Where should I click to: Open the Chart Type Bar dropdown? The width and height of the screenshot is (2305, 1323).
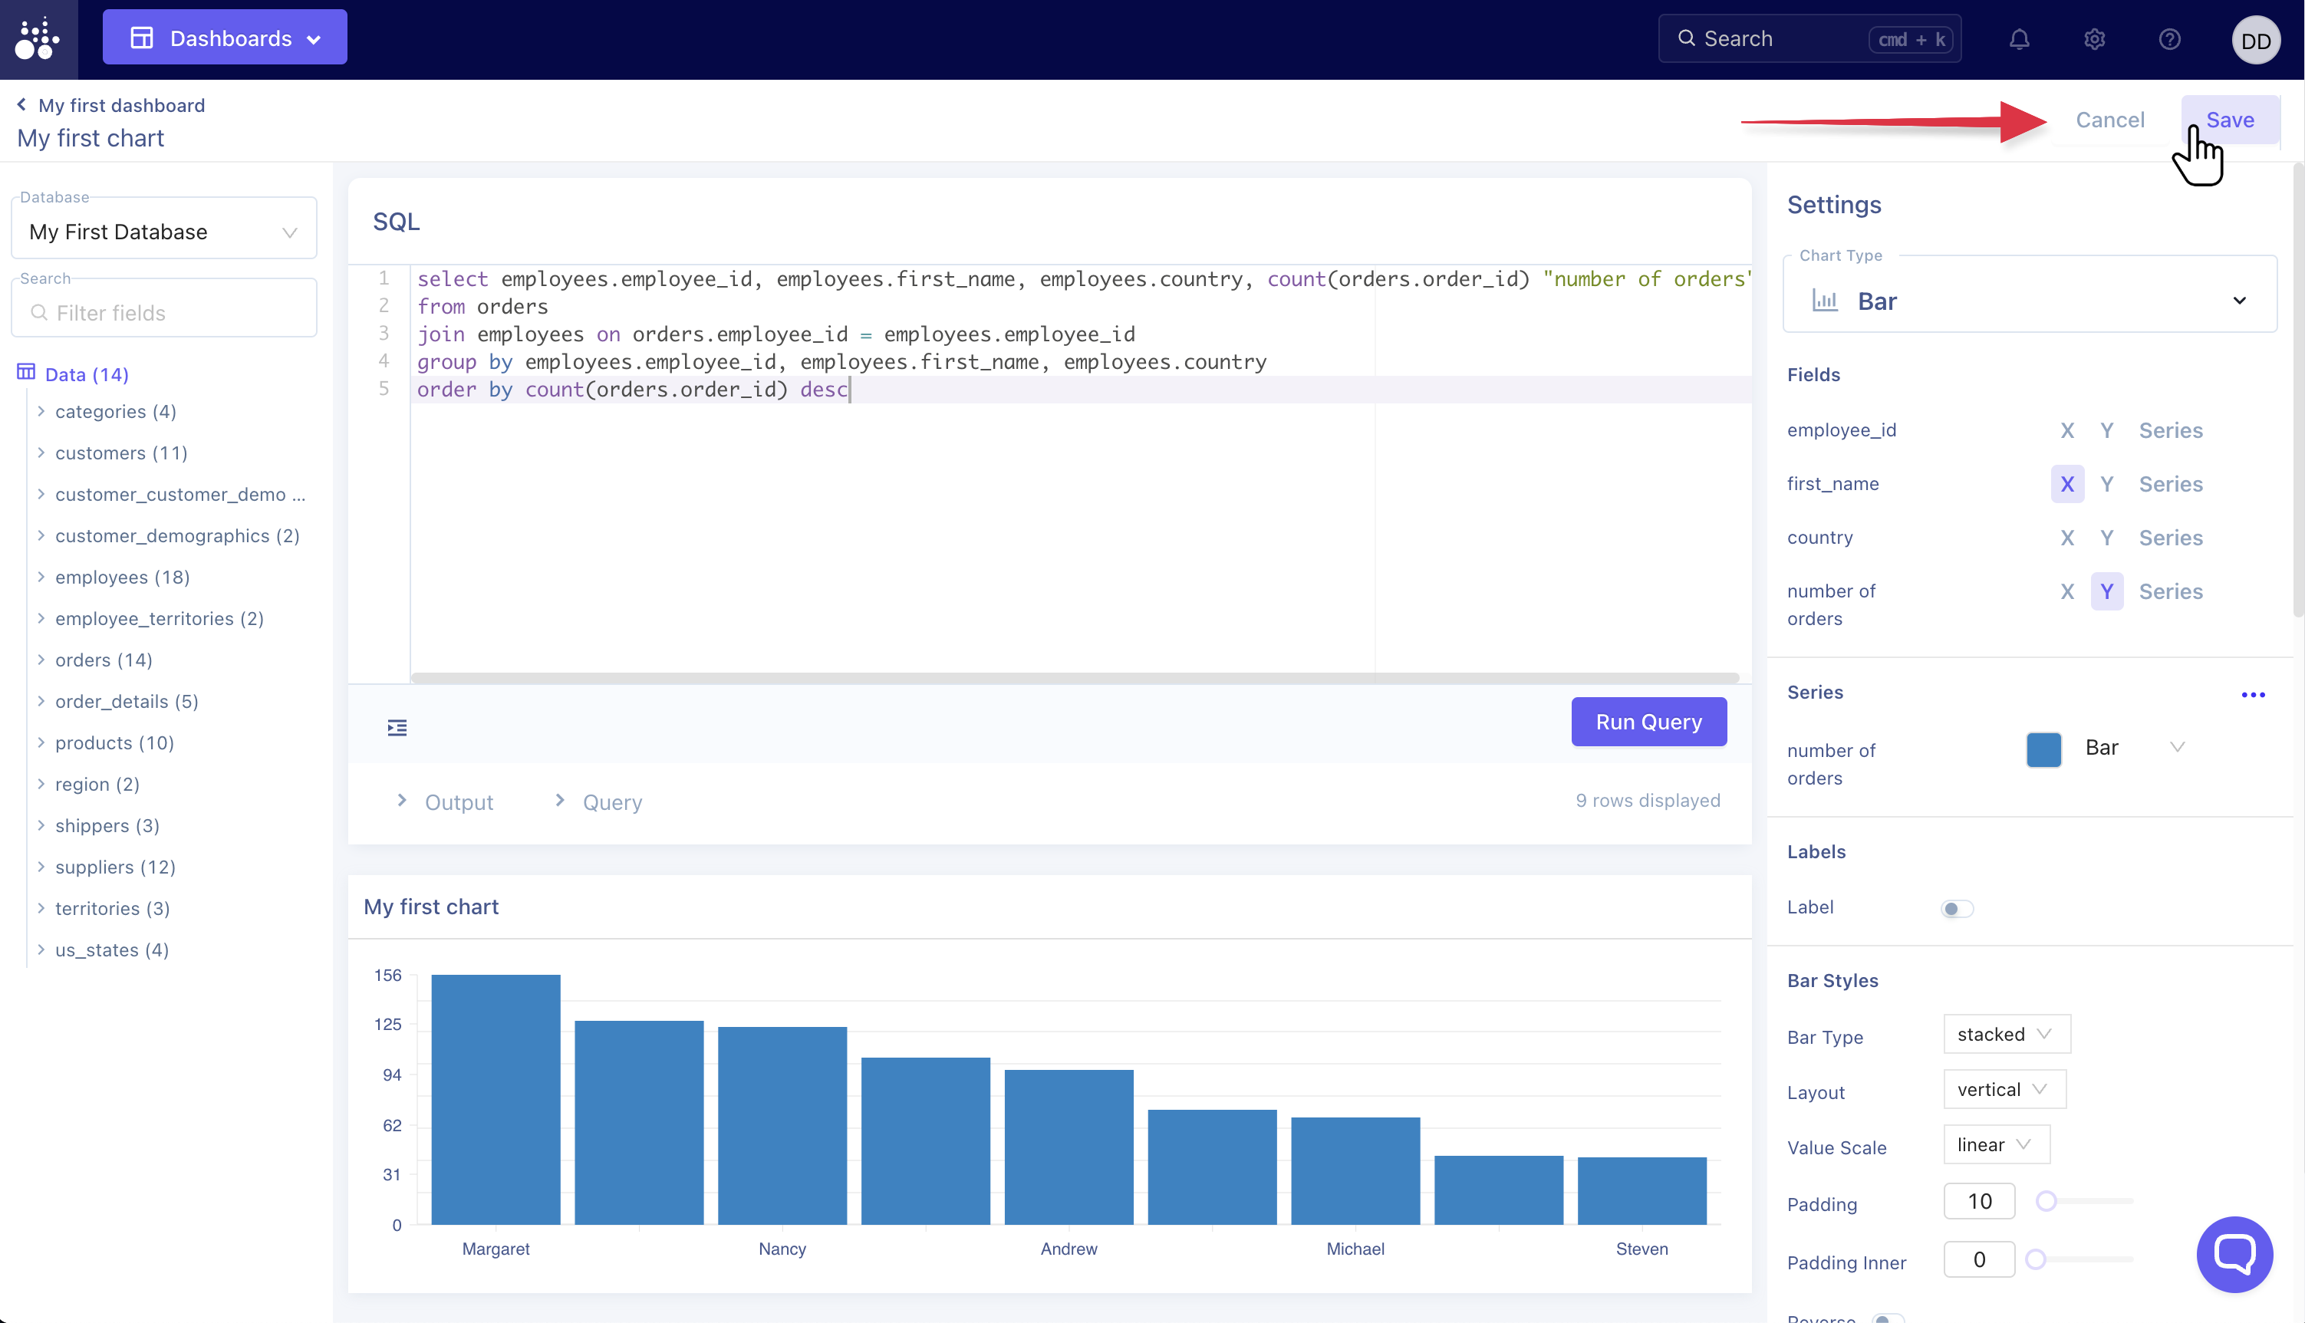(2029, 301)
